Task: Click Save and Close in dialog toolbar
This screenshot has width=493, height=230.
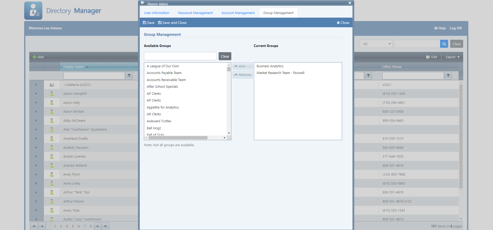Action: tap(172, 23)
